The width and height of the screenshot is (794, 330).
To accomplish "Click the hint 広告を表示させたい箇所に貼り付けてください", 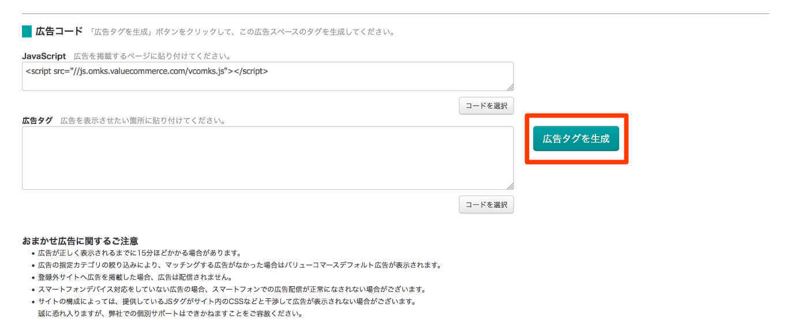I will click(x=143, y=121).
